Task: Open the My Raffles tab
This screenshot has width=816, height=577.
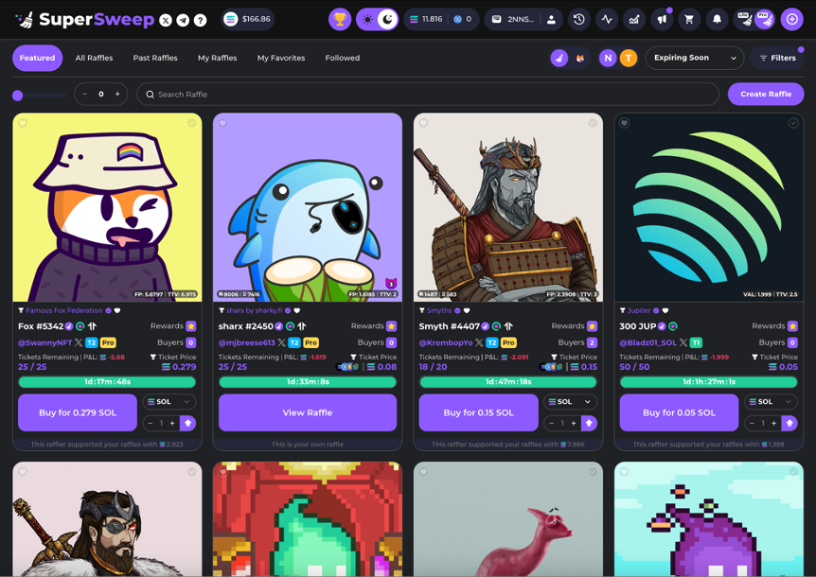Action: click(217, 58)
